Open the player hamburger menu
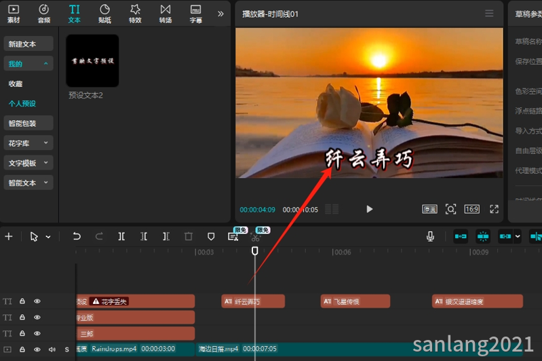 pos(489,14)
